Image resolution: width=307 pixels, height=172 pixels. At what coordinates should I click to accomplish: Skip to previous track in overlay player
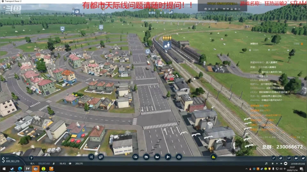[x=209, y=9]
